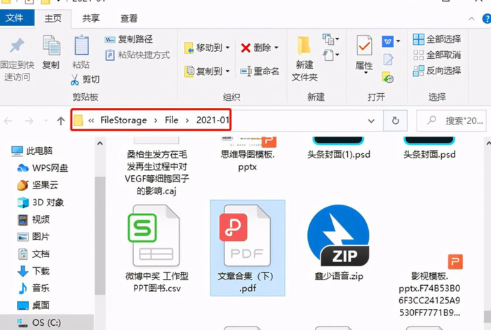
Task: Open WPS cloud drive in navigation pane
Action: (x=43, y=168)
